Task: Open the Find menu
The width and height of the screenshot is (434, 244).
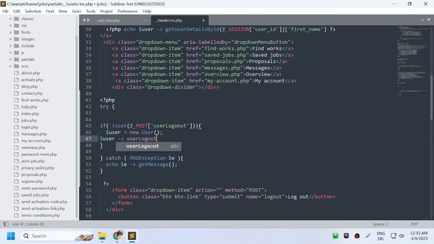Action: pyautogui.click(x=50, y=12)
